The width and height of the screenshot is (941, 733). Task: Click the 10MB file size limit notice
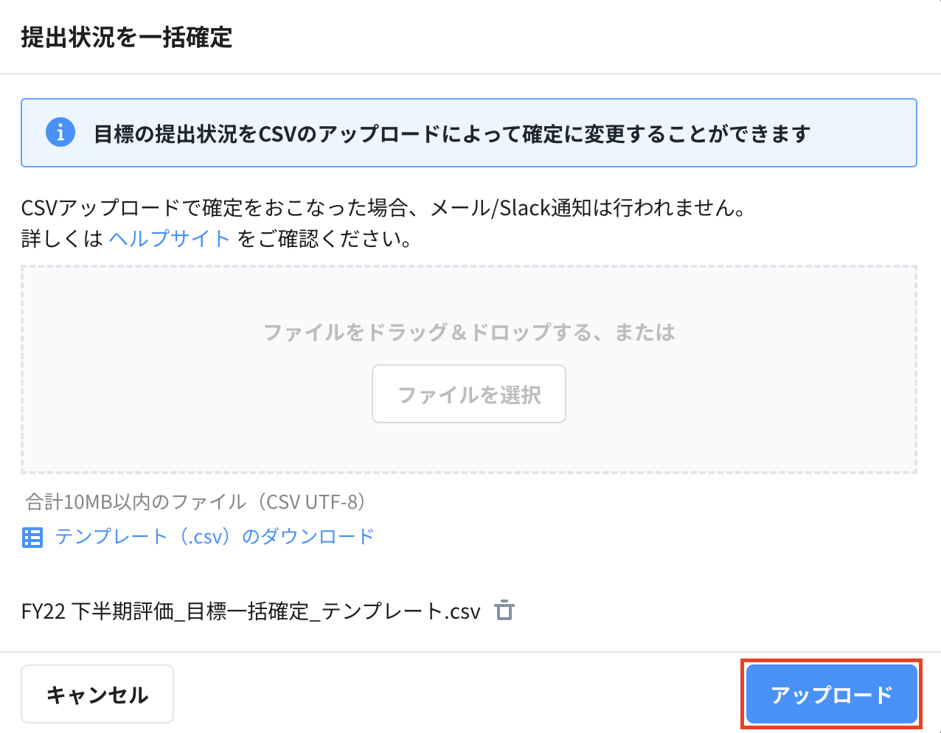(x=195, y=501)
